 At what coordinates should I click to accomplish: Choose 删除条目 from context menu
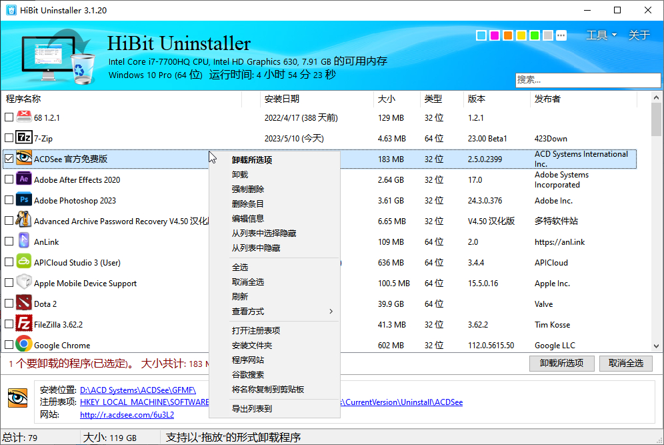[275, 204]
